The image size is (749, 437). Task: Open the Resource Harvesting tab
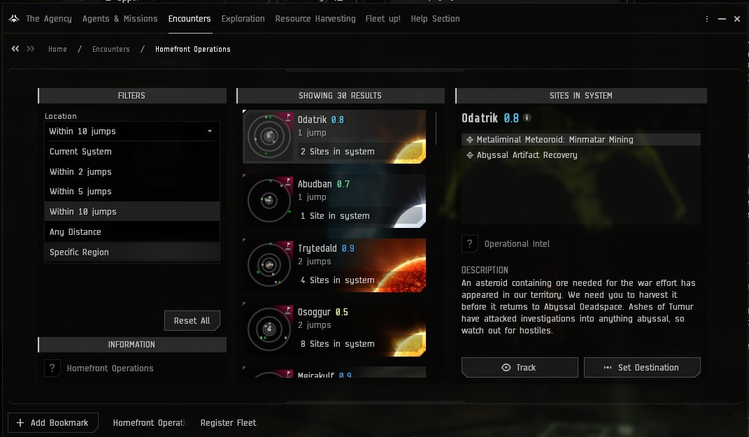pos(315,19)
